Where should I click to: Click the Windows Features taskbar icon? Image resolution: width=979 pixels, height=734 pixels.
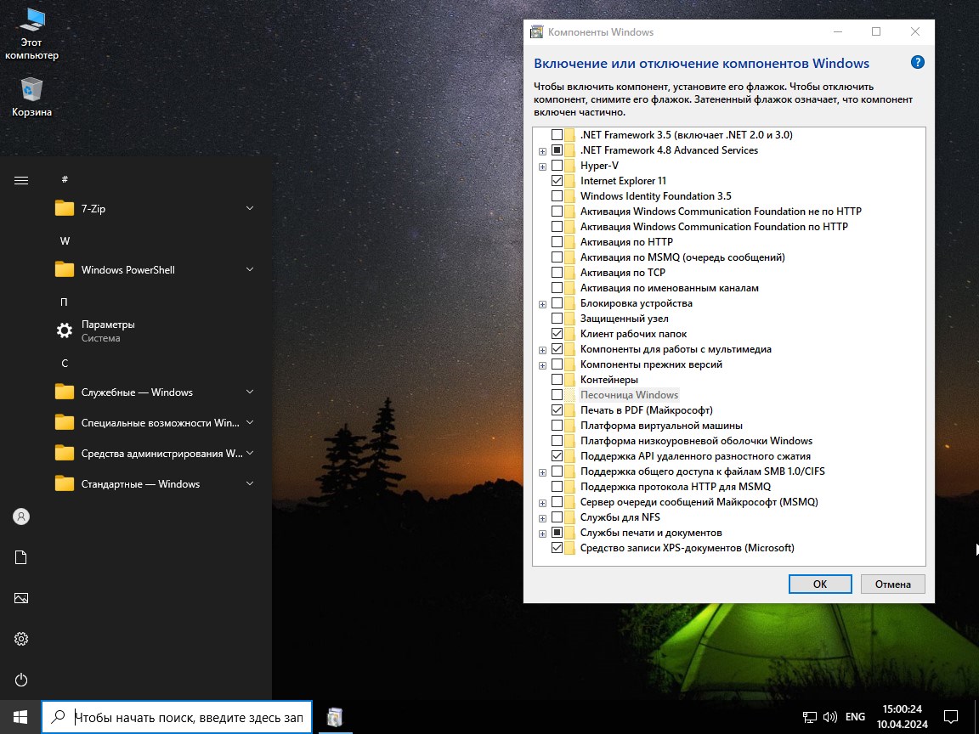335,716
